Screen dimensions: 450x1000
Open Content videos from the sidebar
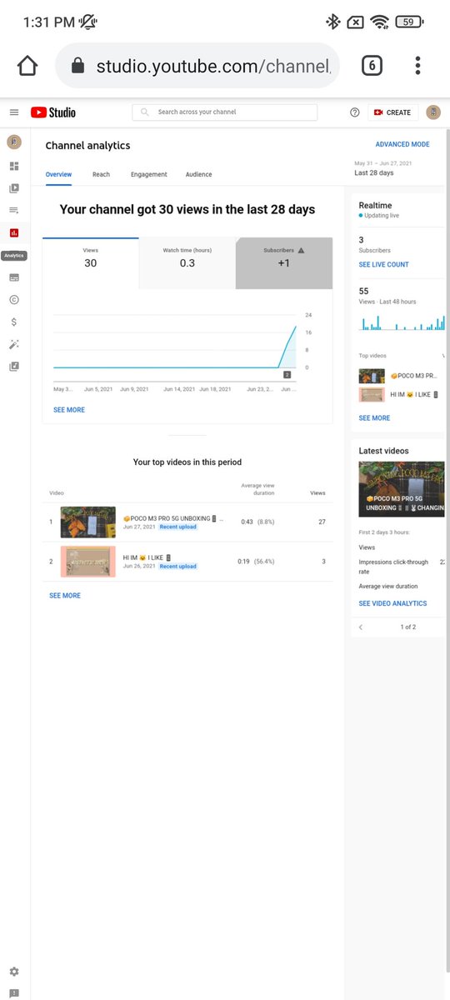pos(14,188)
